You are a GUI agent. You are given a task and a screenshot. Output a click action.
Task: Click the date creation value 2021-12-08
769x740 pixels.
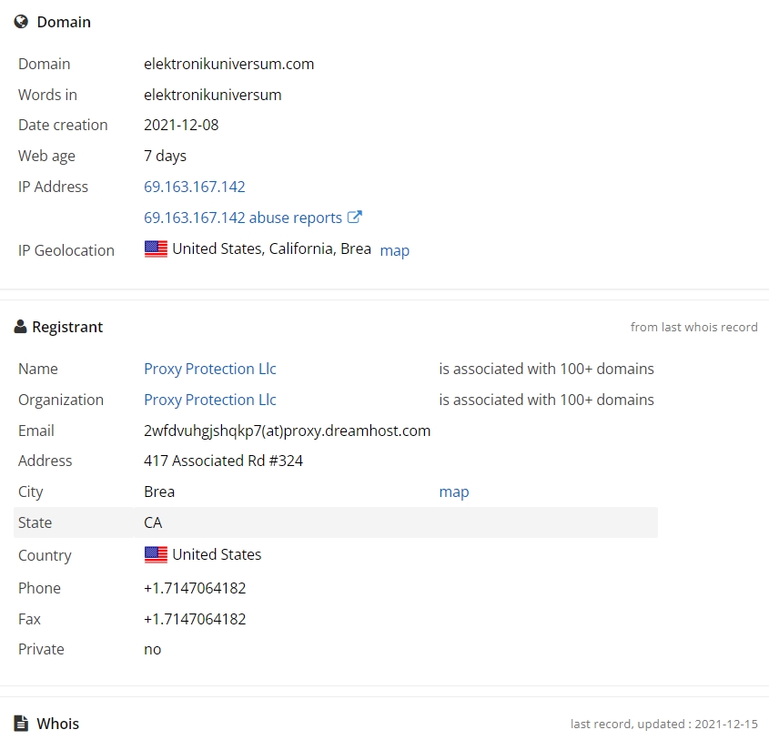pos(181,125)
